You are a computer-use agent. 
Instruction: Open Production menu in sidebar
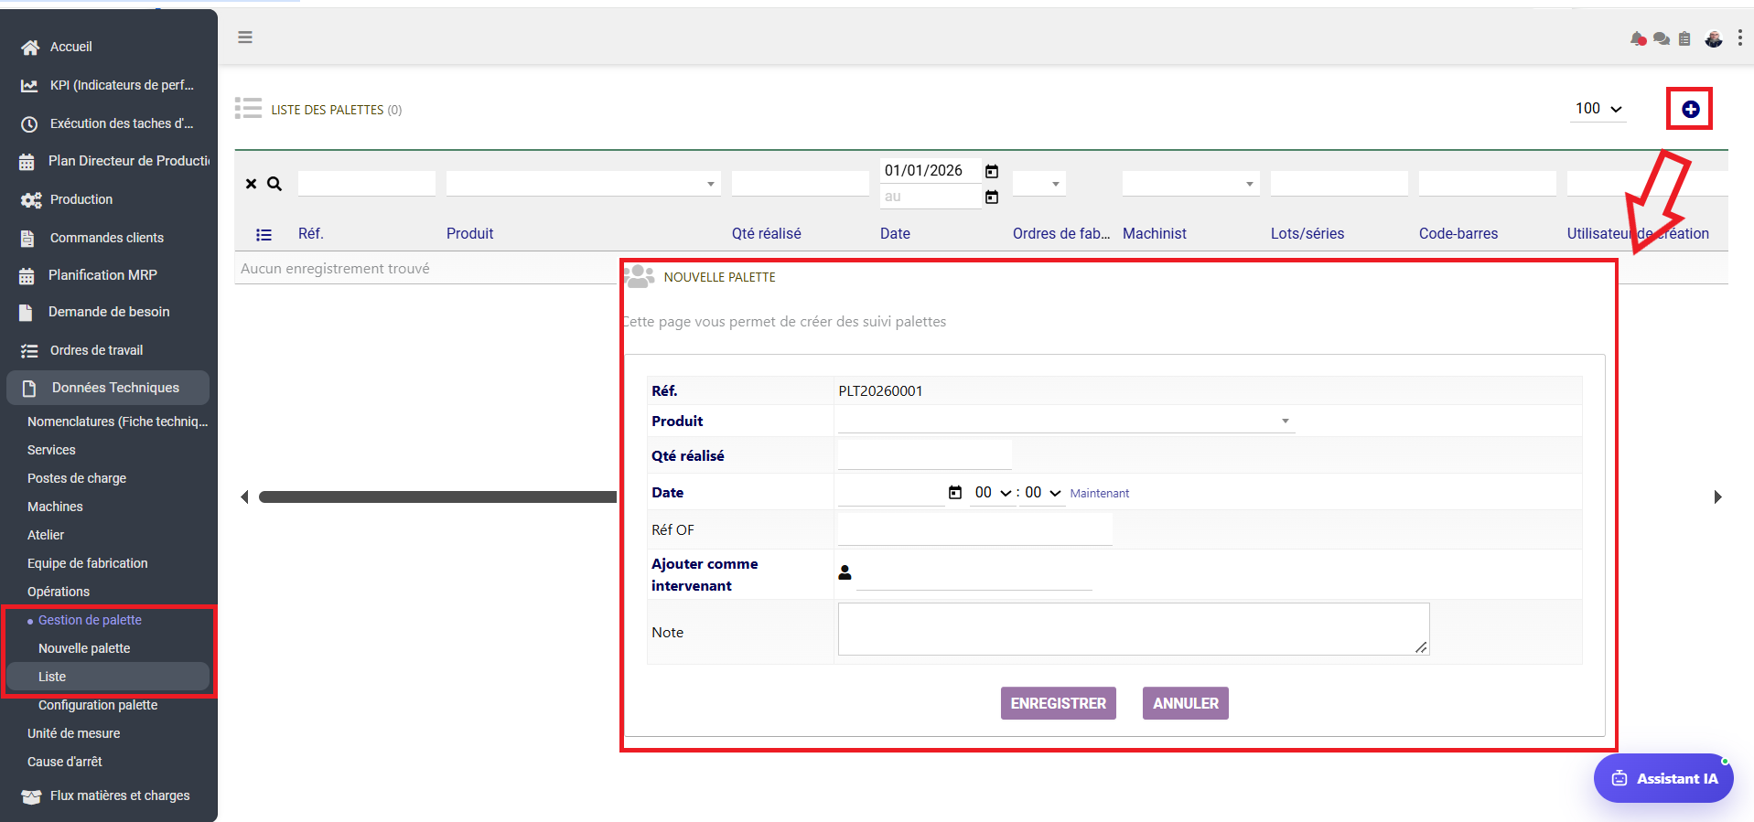pyautogui.click(x=81, y=199)
